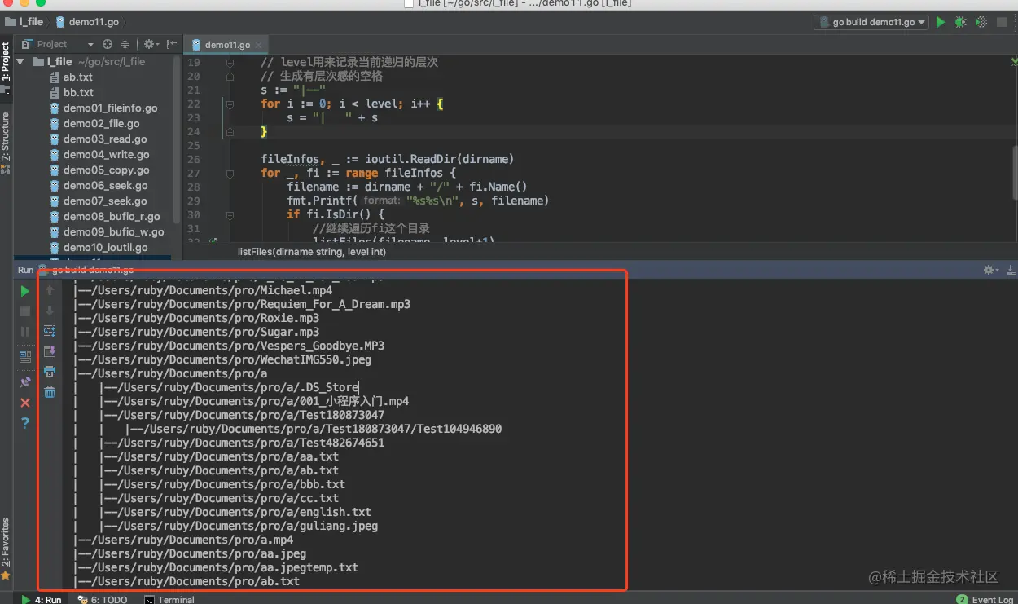
Task: Toggle soft-wrap in Run console
Action: (x=50, y=331)
